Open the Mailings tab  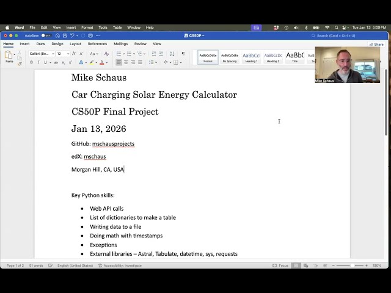[x=121, y=44]
